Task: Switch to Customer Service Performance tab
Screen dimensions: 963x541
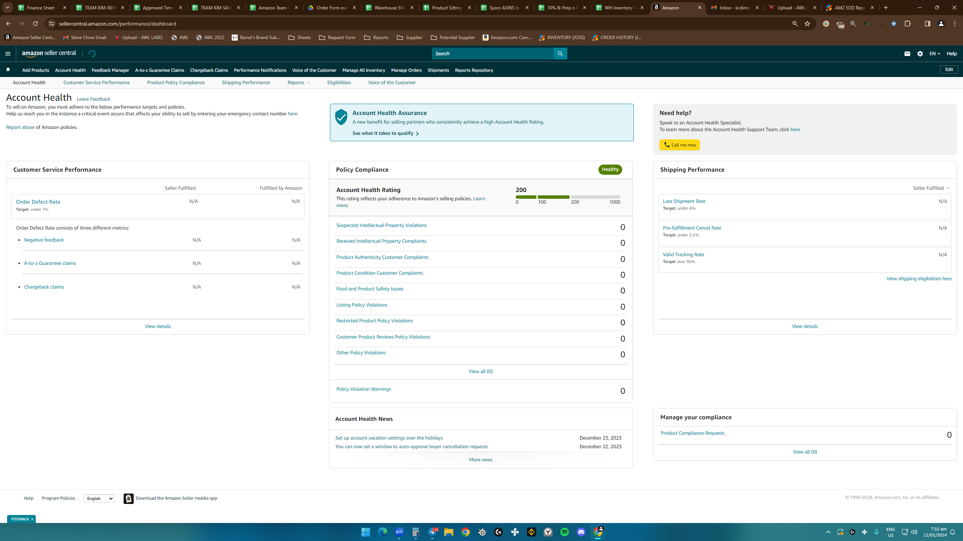Action: tap(96, 83)
